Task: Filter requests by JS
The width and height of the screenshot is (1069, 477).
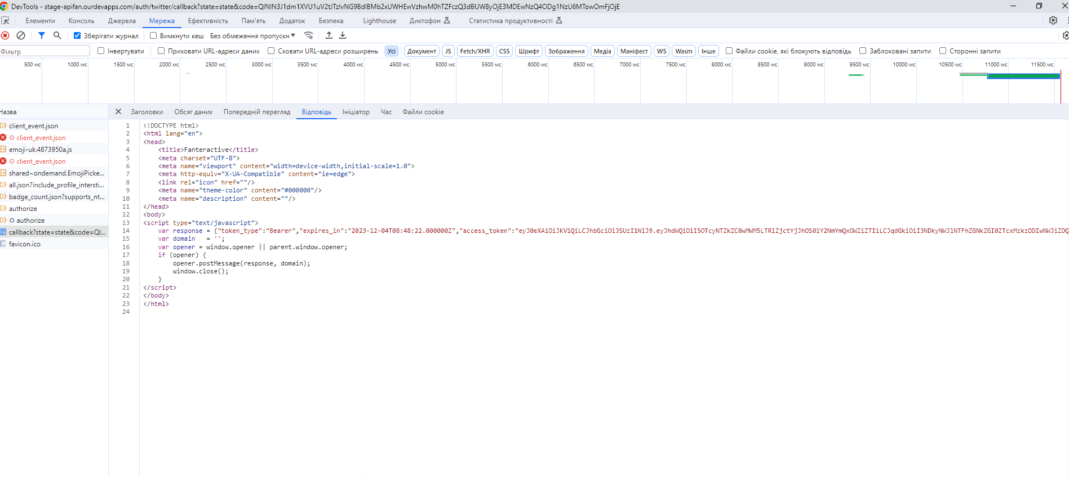Action: point(448,51)
